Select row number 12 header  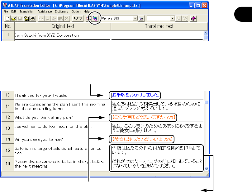coord(8,117)
